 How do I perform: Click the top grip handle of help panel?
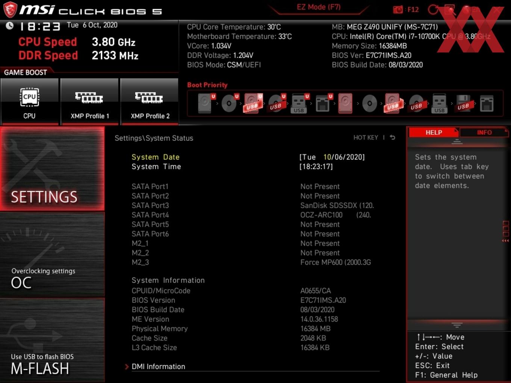tap(457, 142)
